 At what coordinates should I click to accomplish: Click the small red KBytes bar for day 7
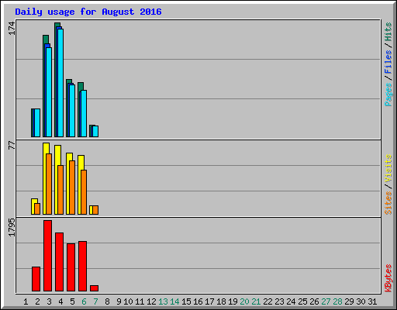coord(94,288)
